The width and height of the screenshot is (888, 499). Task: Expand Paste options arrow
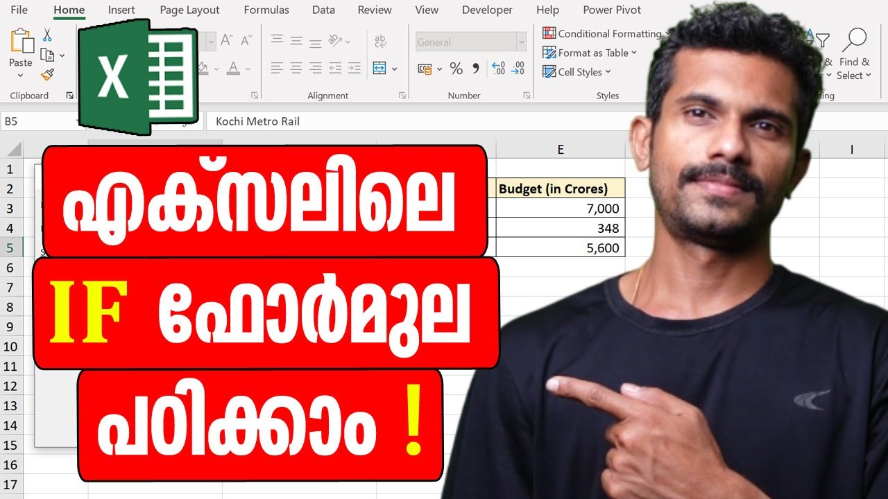[x=21, y=75]
